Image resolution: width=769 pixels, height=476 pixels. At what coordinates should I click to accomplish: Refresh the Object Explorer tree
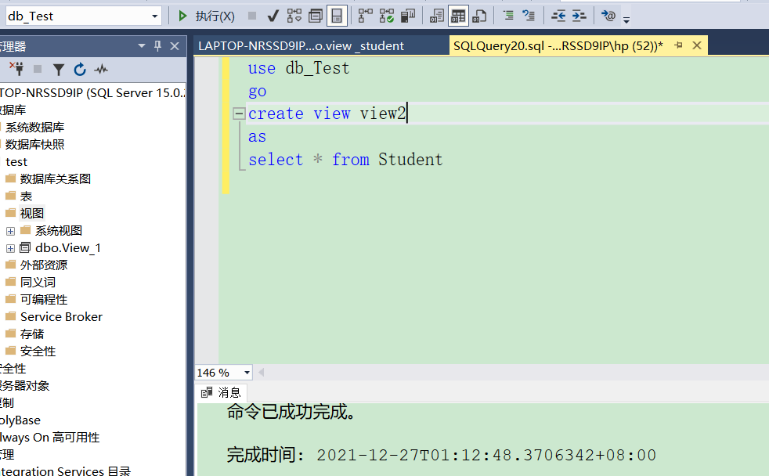point(80,69)
